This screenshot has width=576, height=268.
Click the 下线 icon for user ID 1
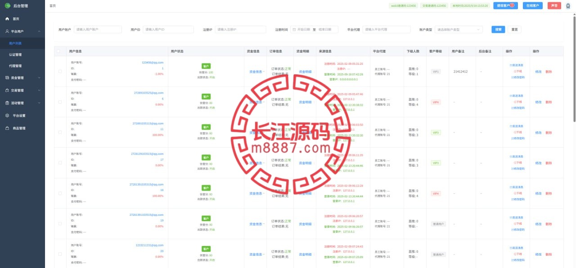click(x=514, y=71)
